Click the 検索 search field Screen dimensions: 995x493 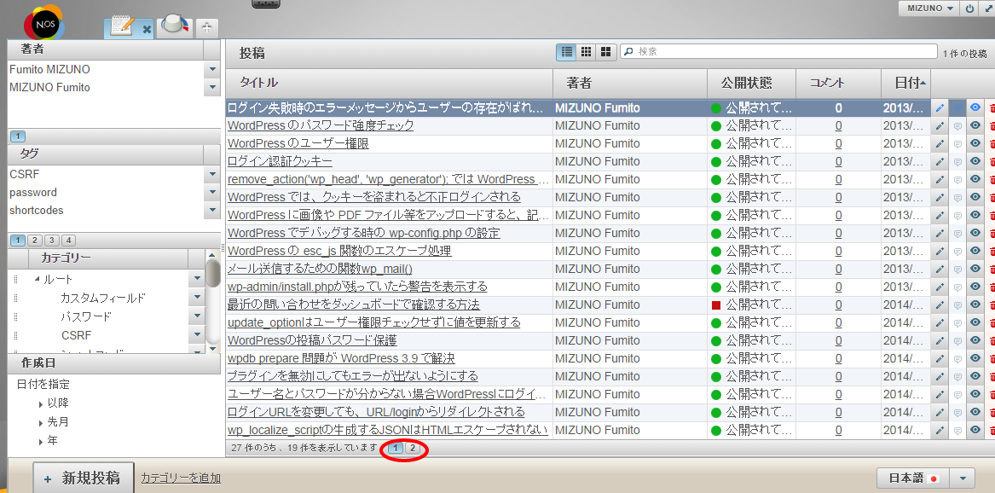[x=778, y=51]
